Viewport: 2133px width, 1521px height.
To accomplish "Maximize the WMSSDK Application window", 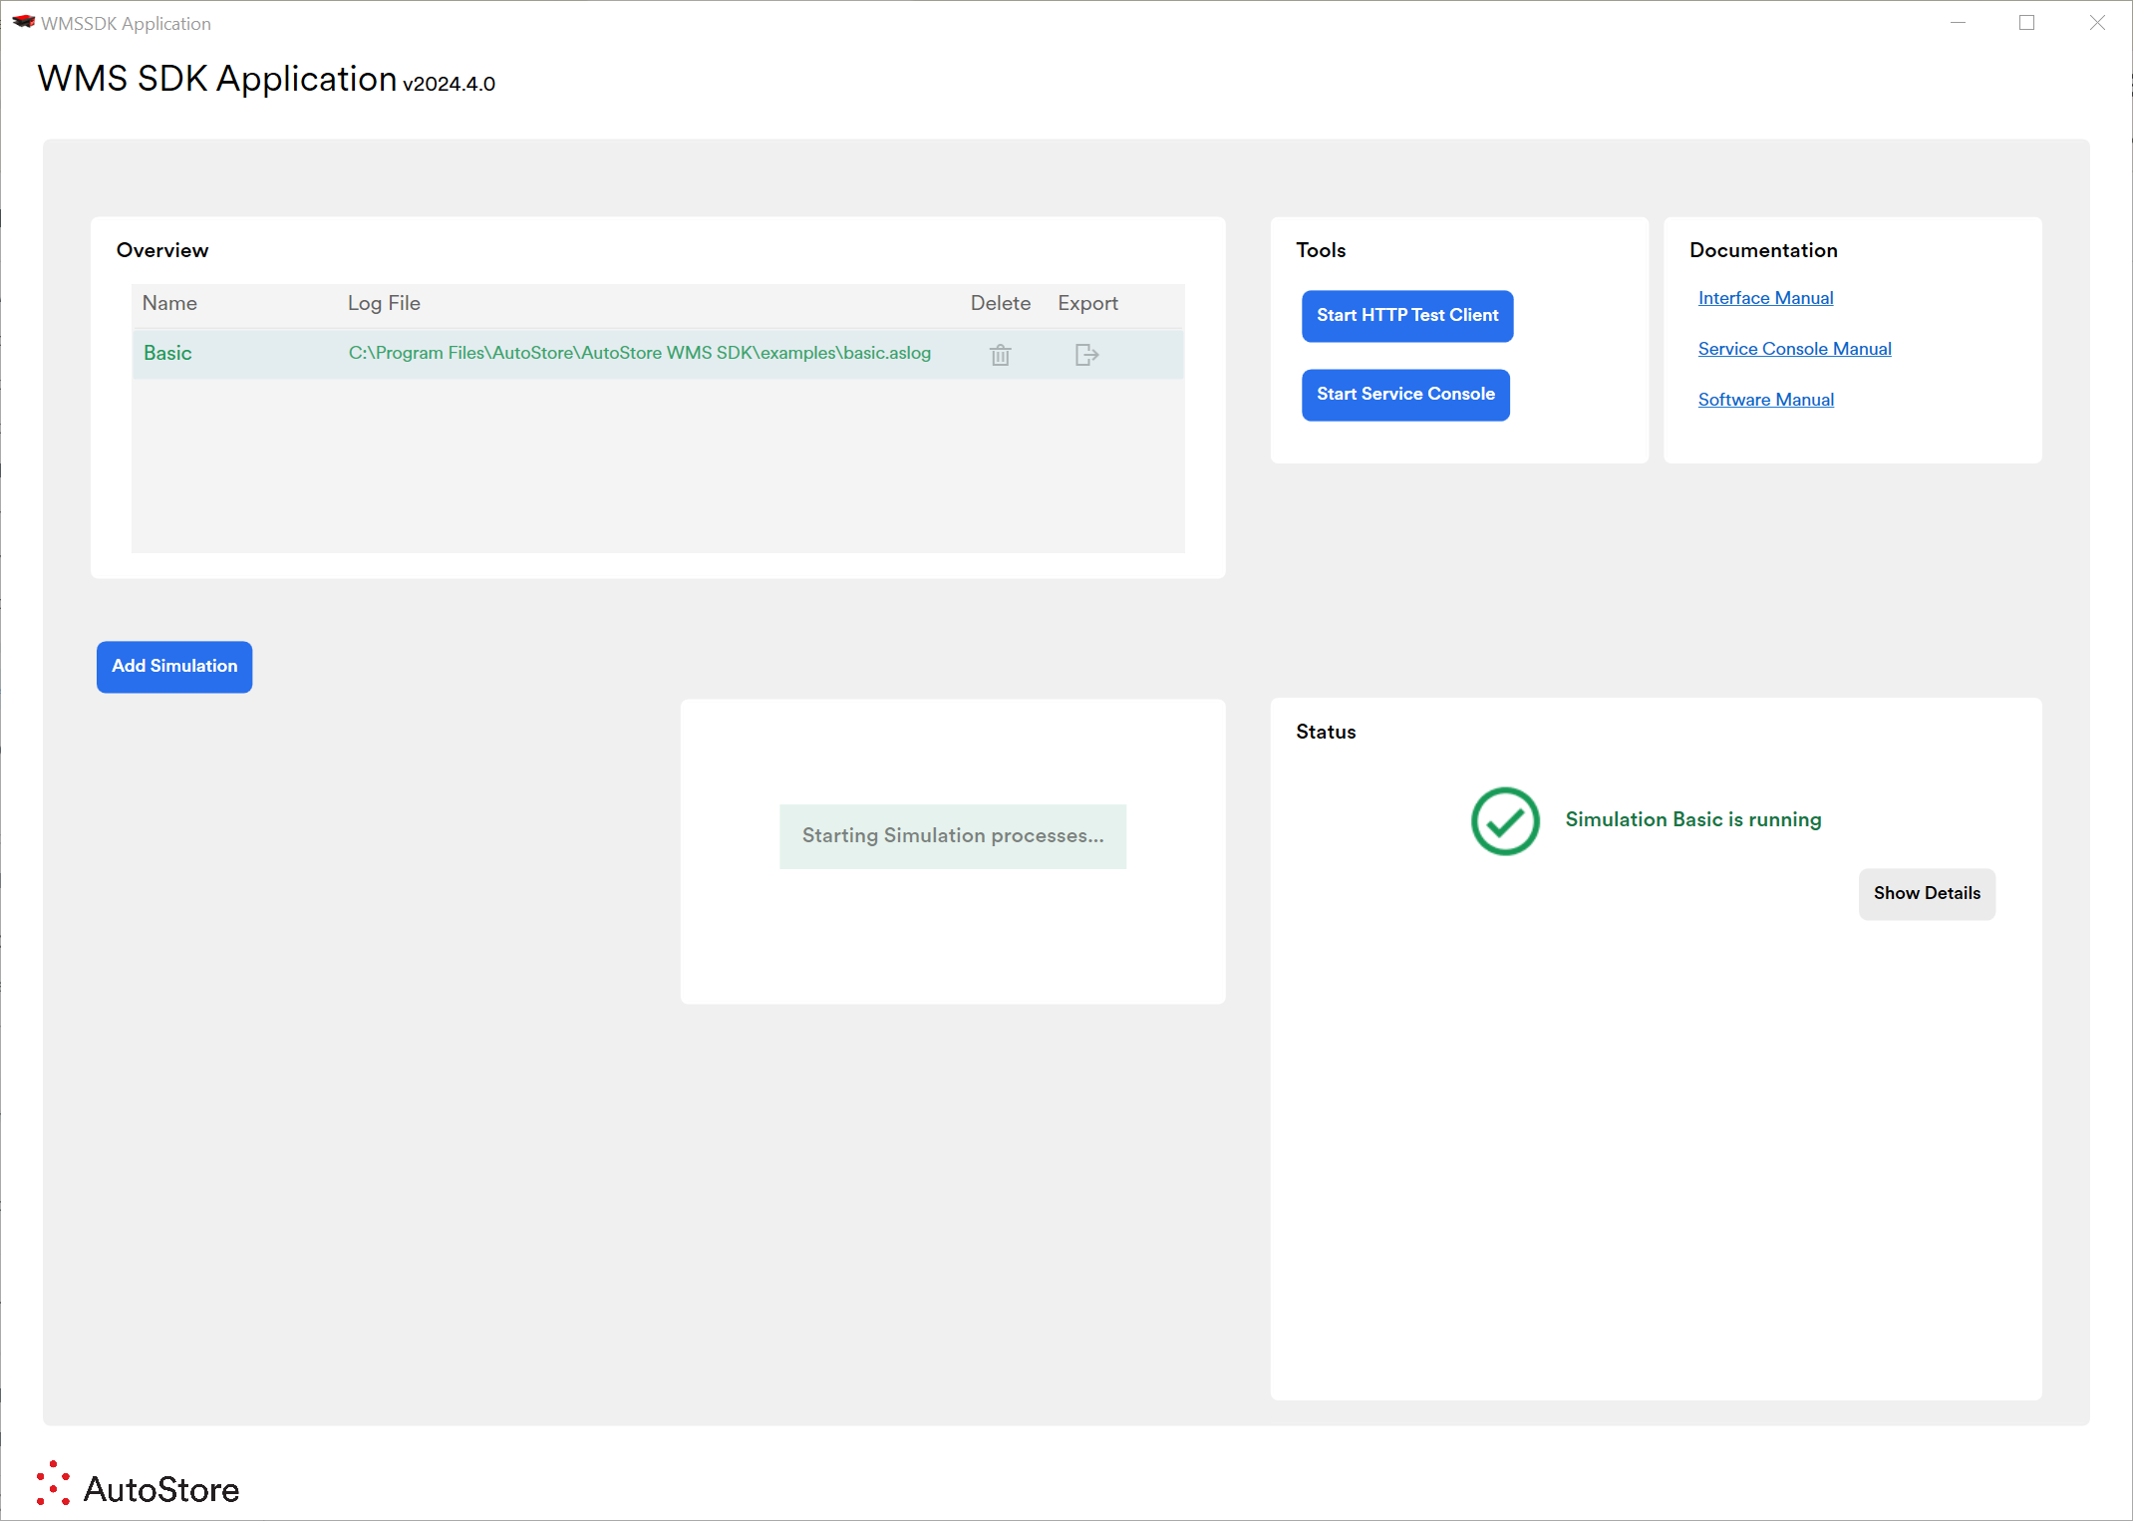I will tap(2026, 23).
